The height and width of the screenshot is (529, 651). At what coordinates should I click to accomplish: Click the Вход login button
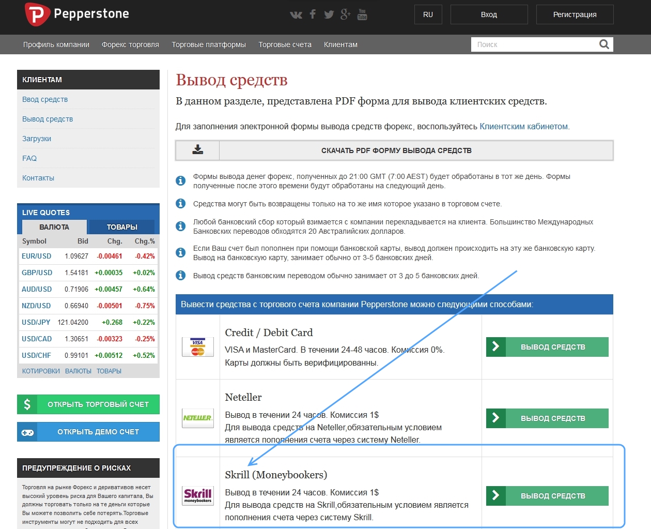[x=489, y=14]
